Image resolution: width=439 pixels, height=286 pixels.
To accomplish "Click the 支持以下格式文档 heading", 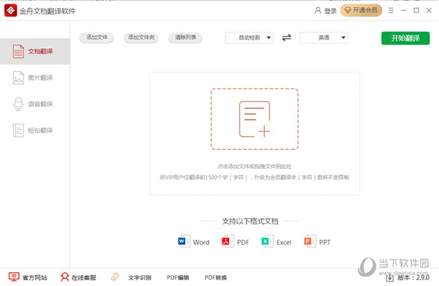I will 250,222.
